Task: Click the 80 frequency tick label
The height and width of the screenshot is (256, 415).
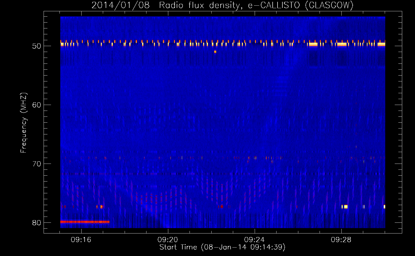Action: (37, 223)
